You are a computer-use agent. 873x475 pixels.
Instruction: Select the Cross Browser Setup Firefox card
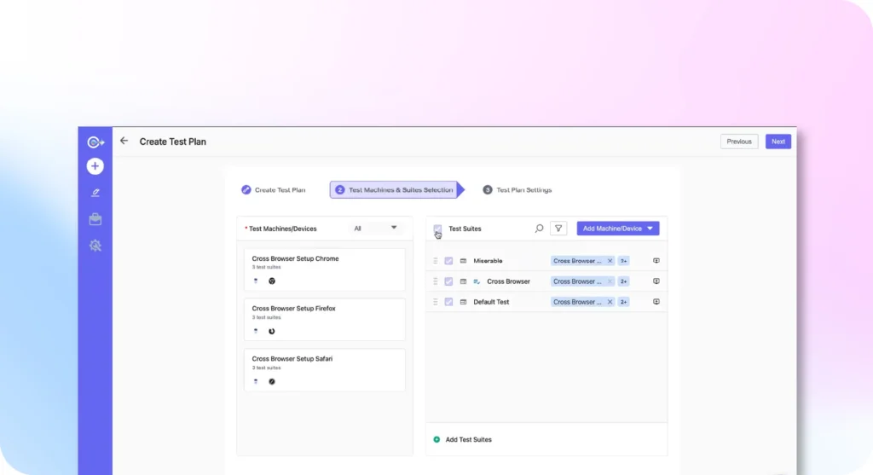coord(325,320)
